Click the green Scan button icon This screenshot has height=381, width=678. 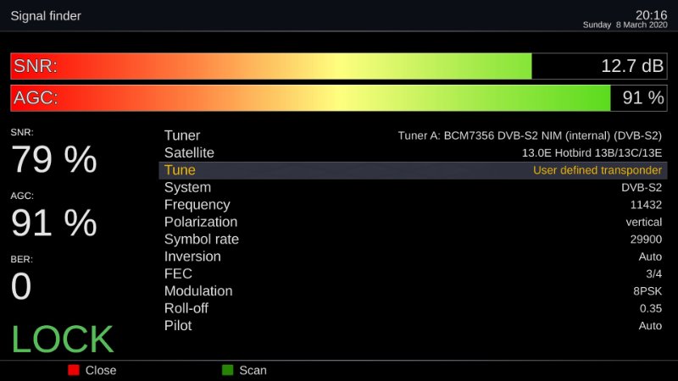tap(227, 370)
